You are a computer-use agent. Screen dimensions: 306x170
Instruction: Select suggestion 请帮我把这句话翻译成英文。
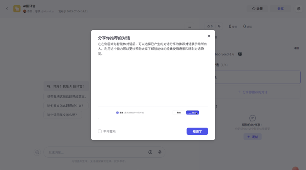click(x=67, y=96)
